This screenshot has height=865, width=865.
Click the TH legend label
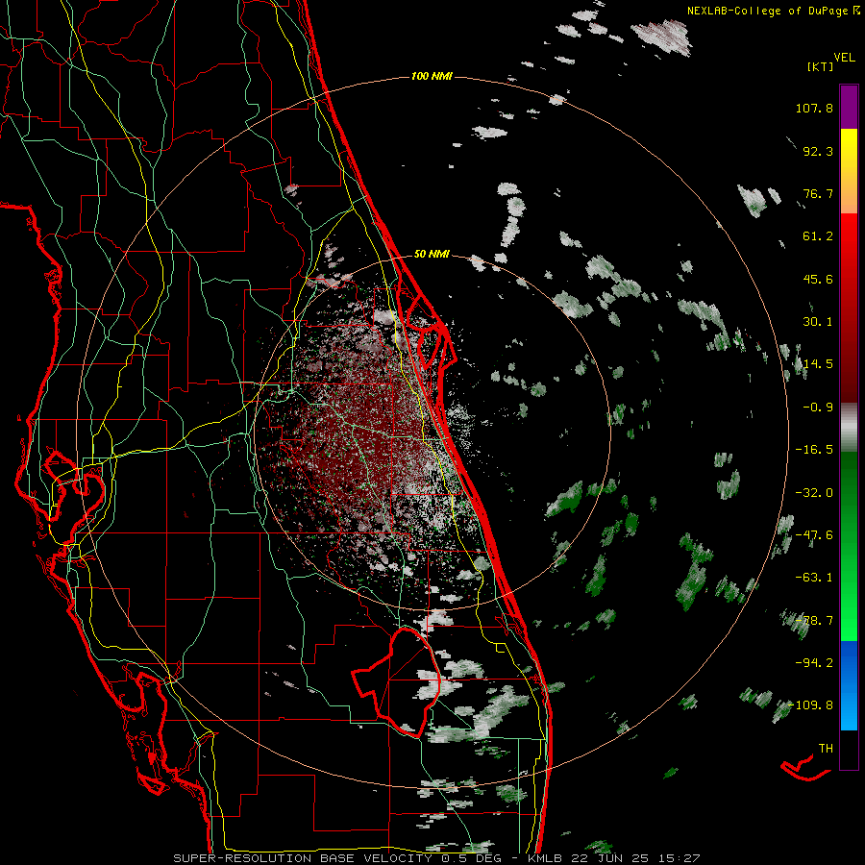click(x=826, y=749)
